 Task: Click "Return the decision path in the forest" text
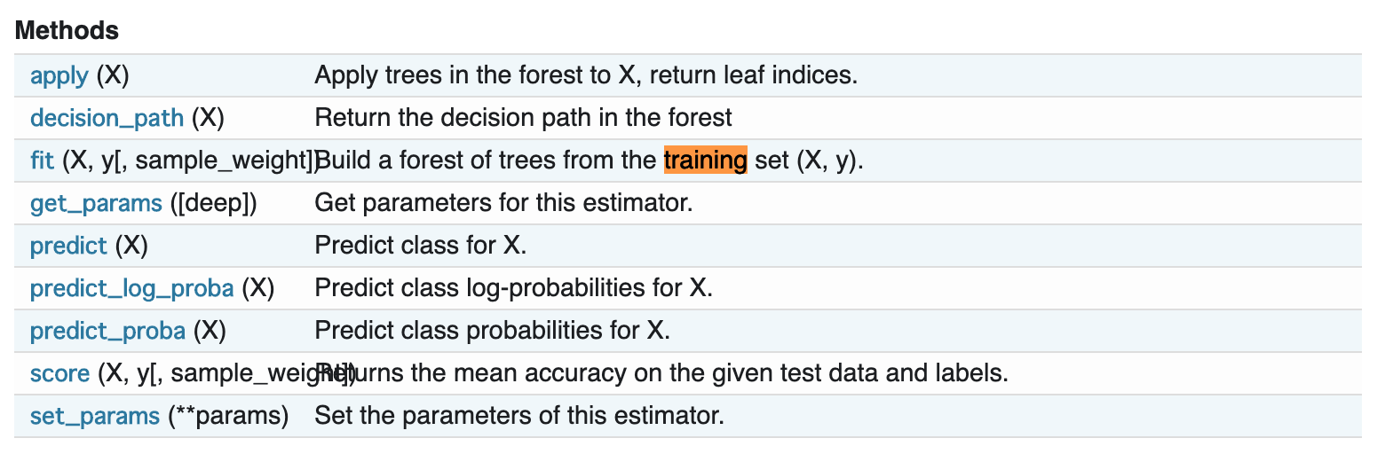523,118
